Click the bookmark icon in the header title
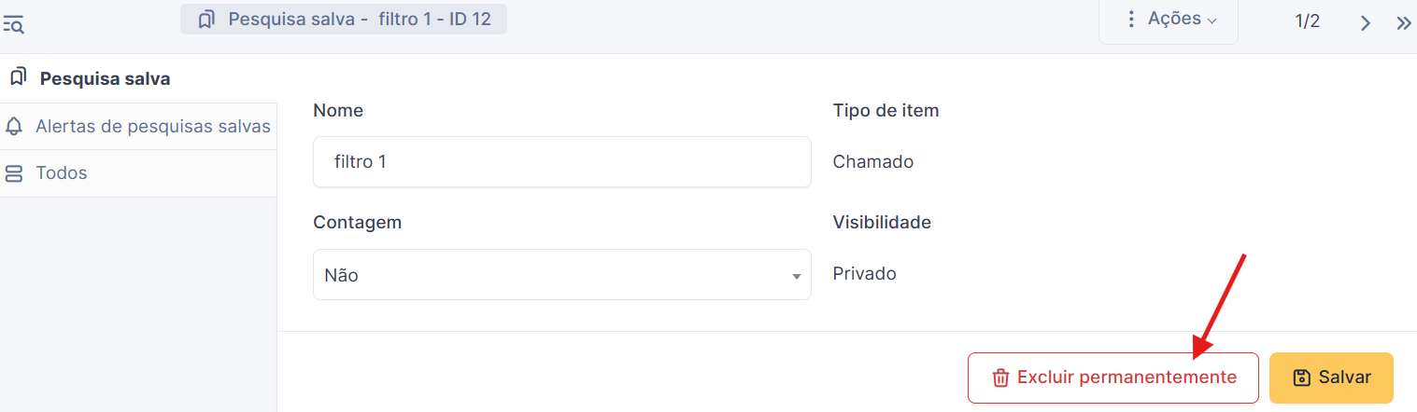The height and width of the screenshot is (412, 1417). point(207,20)
